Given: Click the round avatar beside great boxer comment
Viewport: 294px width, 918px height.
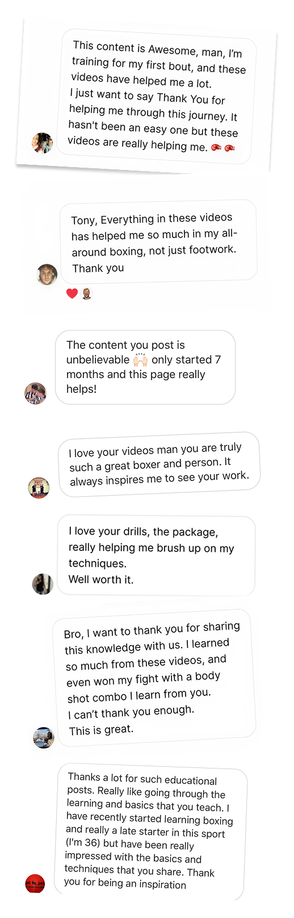Looking at the screenshot, I should pyautogui.click(x=39, y=488).
